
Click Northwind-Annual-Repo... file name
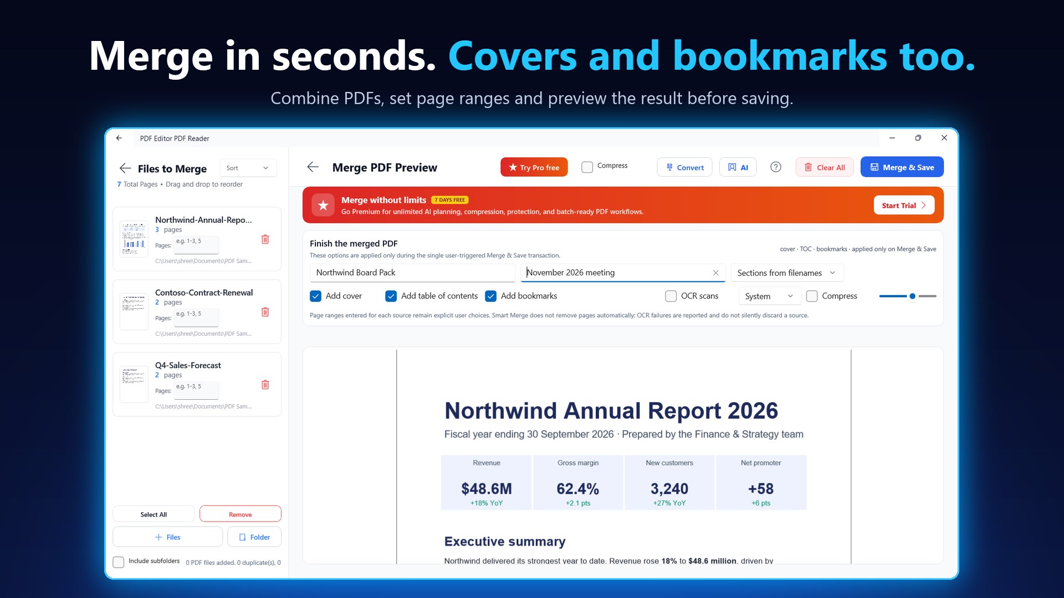click(203, 220)
